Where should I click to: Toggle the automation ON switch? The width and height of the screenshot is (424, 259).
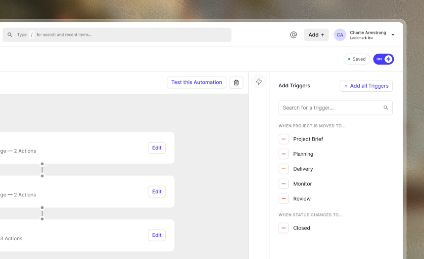(383, 59)
